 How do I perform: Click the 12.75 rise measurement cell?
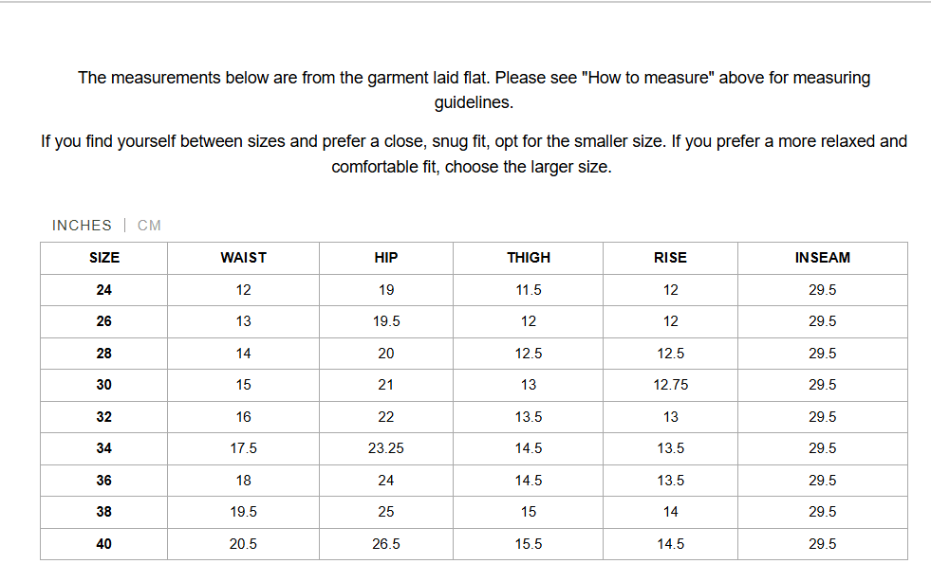click(671, 385)
